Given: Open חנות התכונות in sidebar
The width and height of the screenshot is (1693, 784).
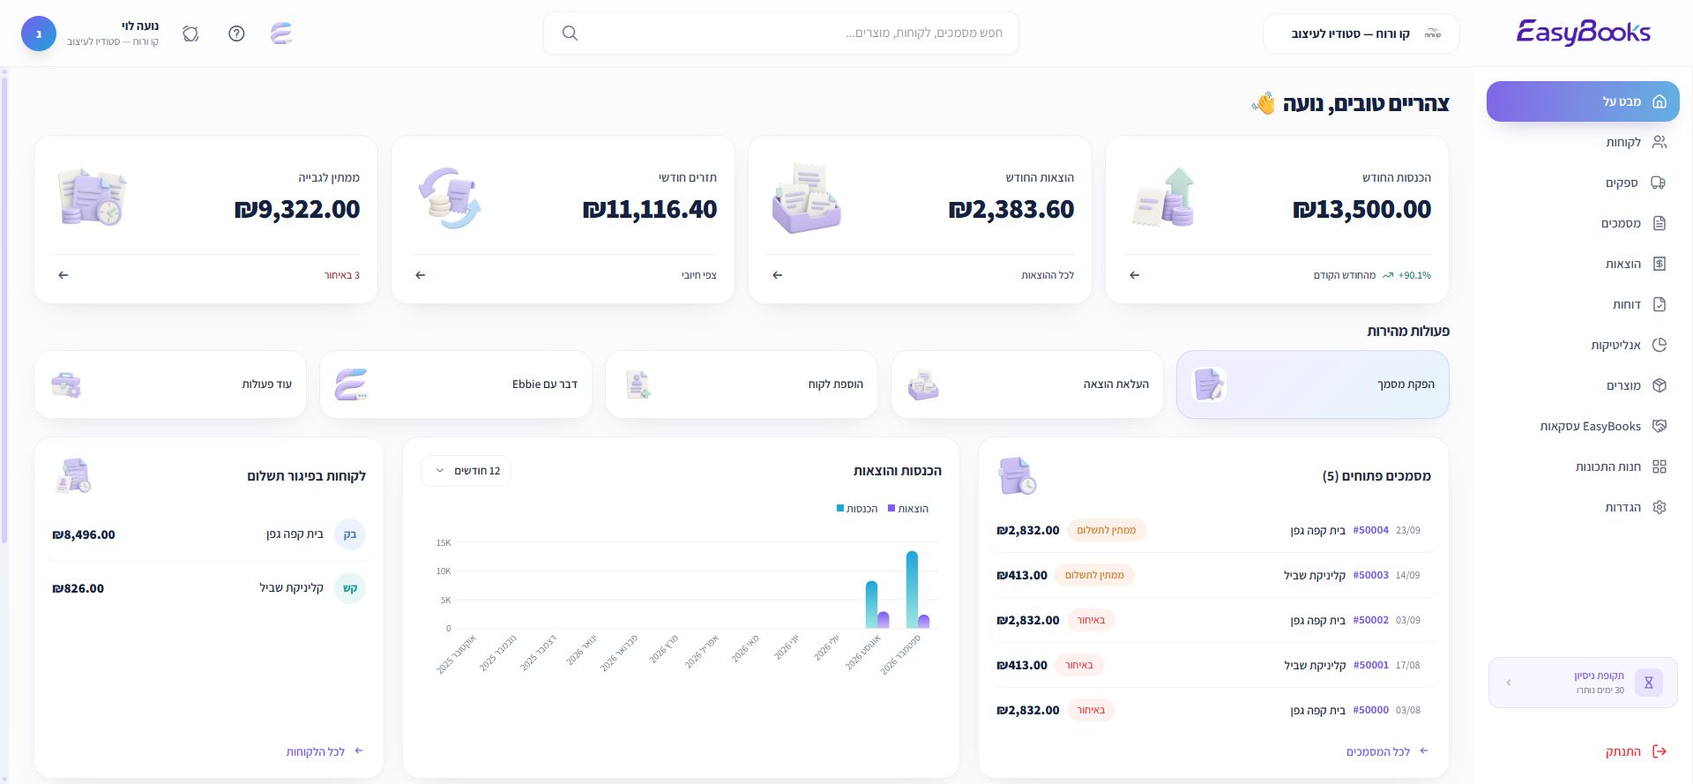Looking at the screenshot, I should (x=1583, y=467).
